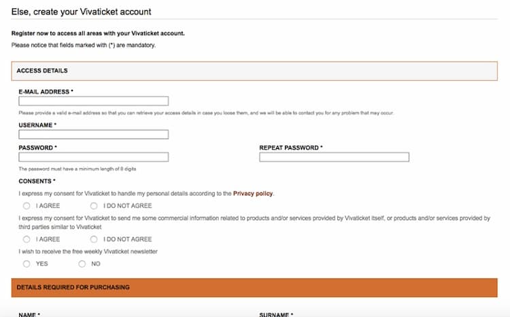Choose I DO NOT AGREE for personal details consent
Screen dimensions: 510x317
94,205
